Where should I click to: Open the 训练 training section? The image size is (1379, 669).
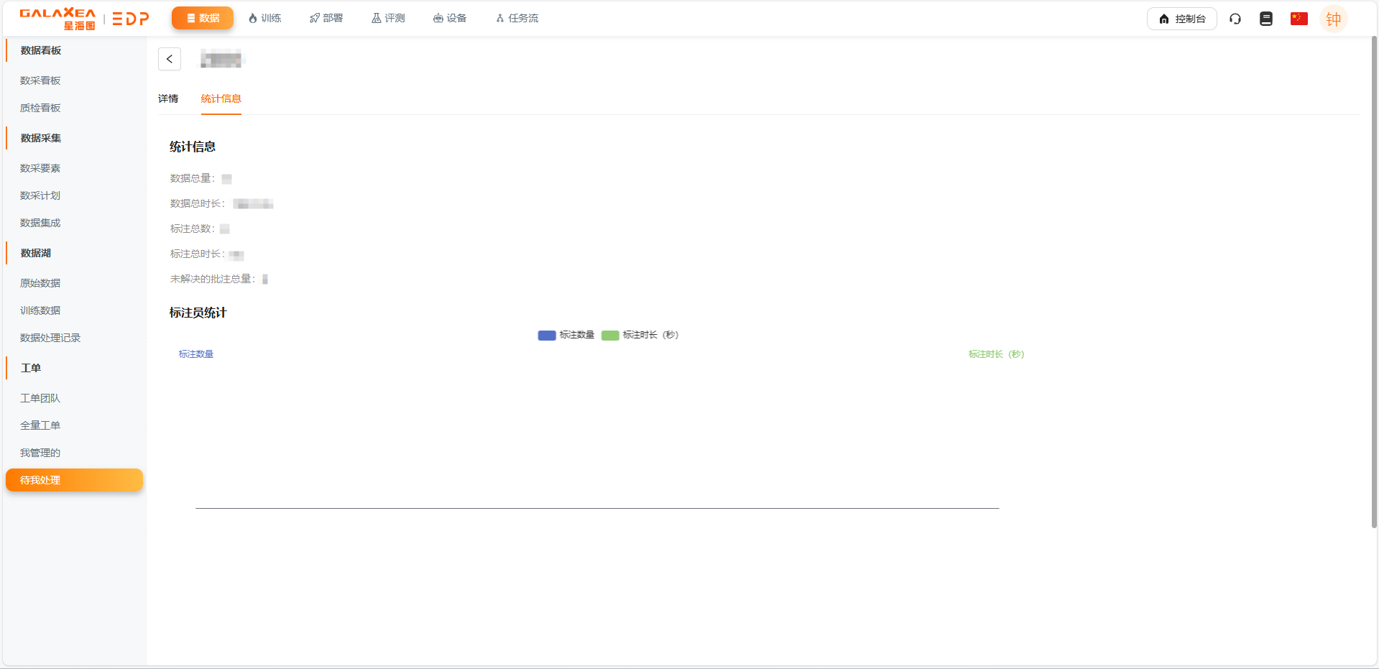(x=264, y=19)
